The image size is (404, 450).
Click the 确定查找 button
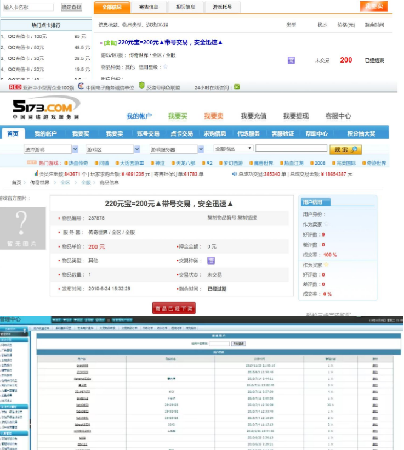(71, 7)
